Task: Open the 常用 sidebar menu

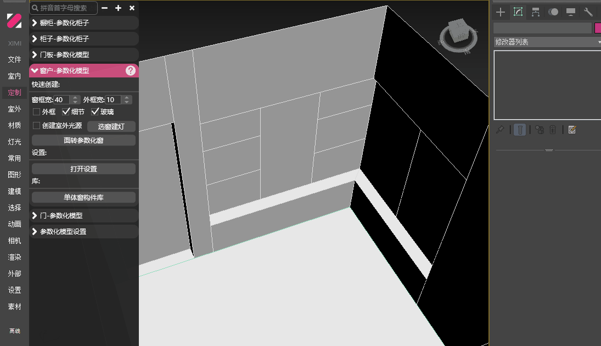Action: click(15, 158)
